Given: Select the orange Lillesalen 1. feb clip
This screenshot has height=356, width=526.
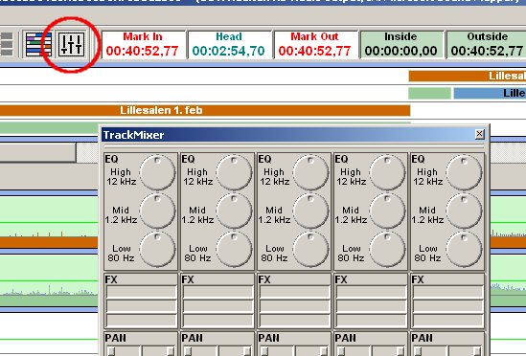Looking at the screenshot, I should coord(205,110).
